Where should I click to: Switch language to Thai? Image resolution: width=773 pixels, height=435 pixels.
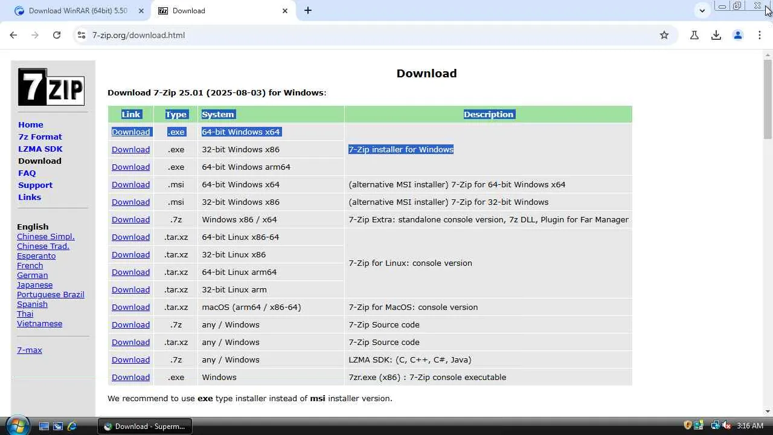coord(25,314)
